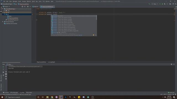Collapse the src folder
The image size is (177, 99).
point(4,14)
